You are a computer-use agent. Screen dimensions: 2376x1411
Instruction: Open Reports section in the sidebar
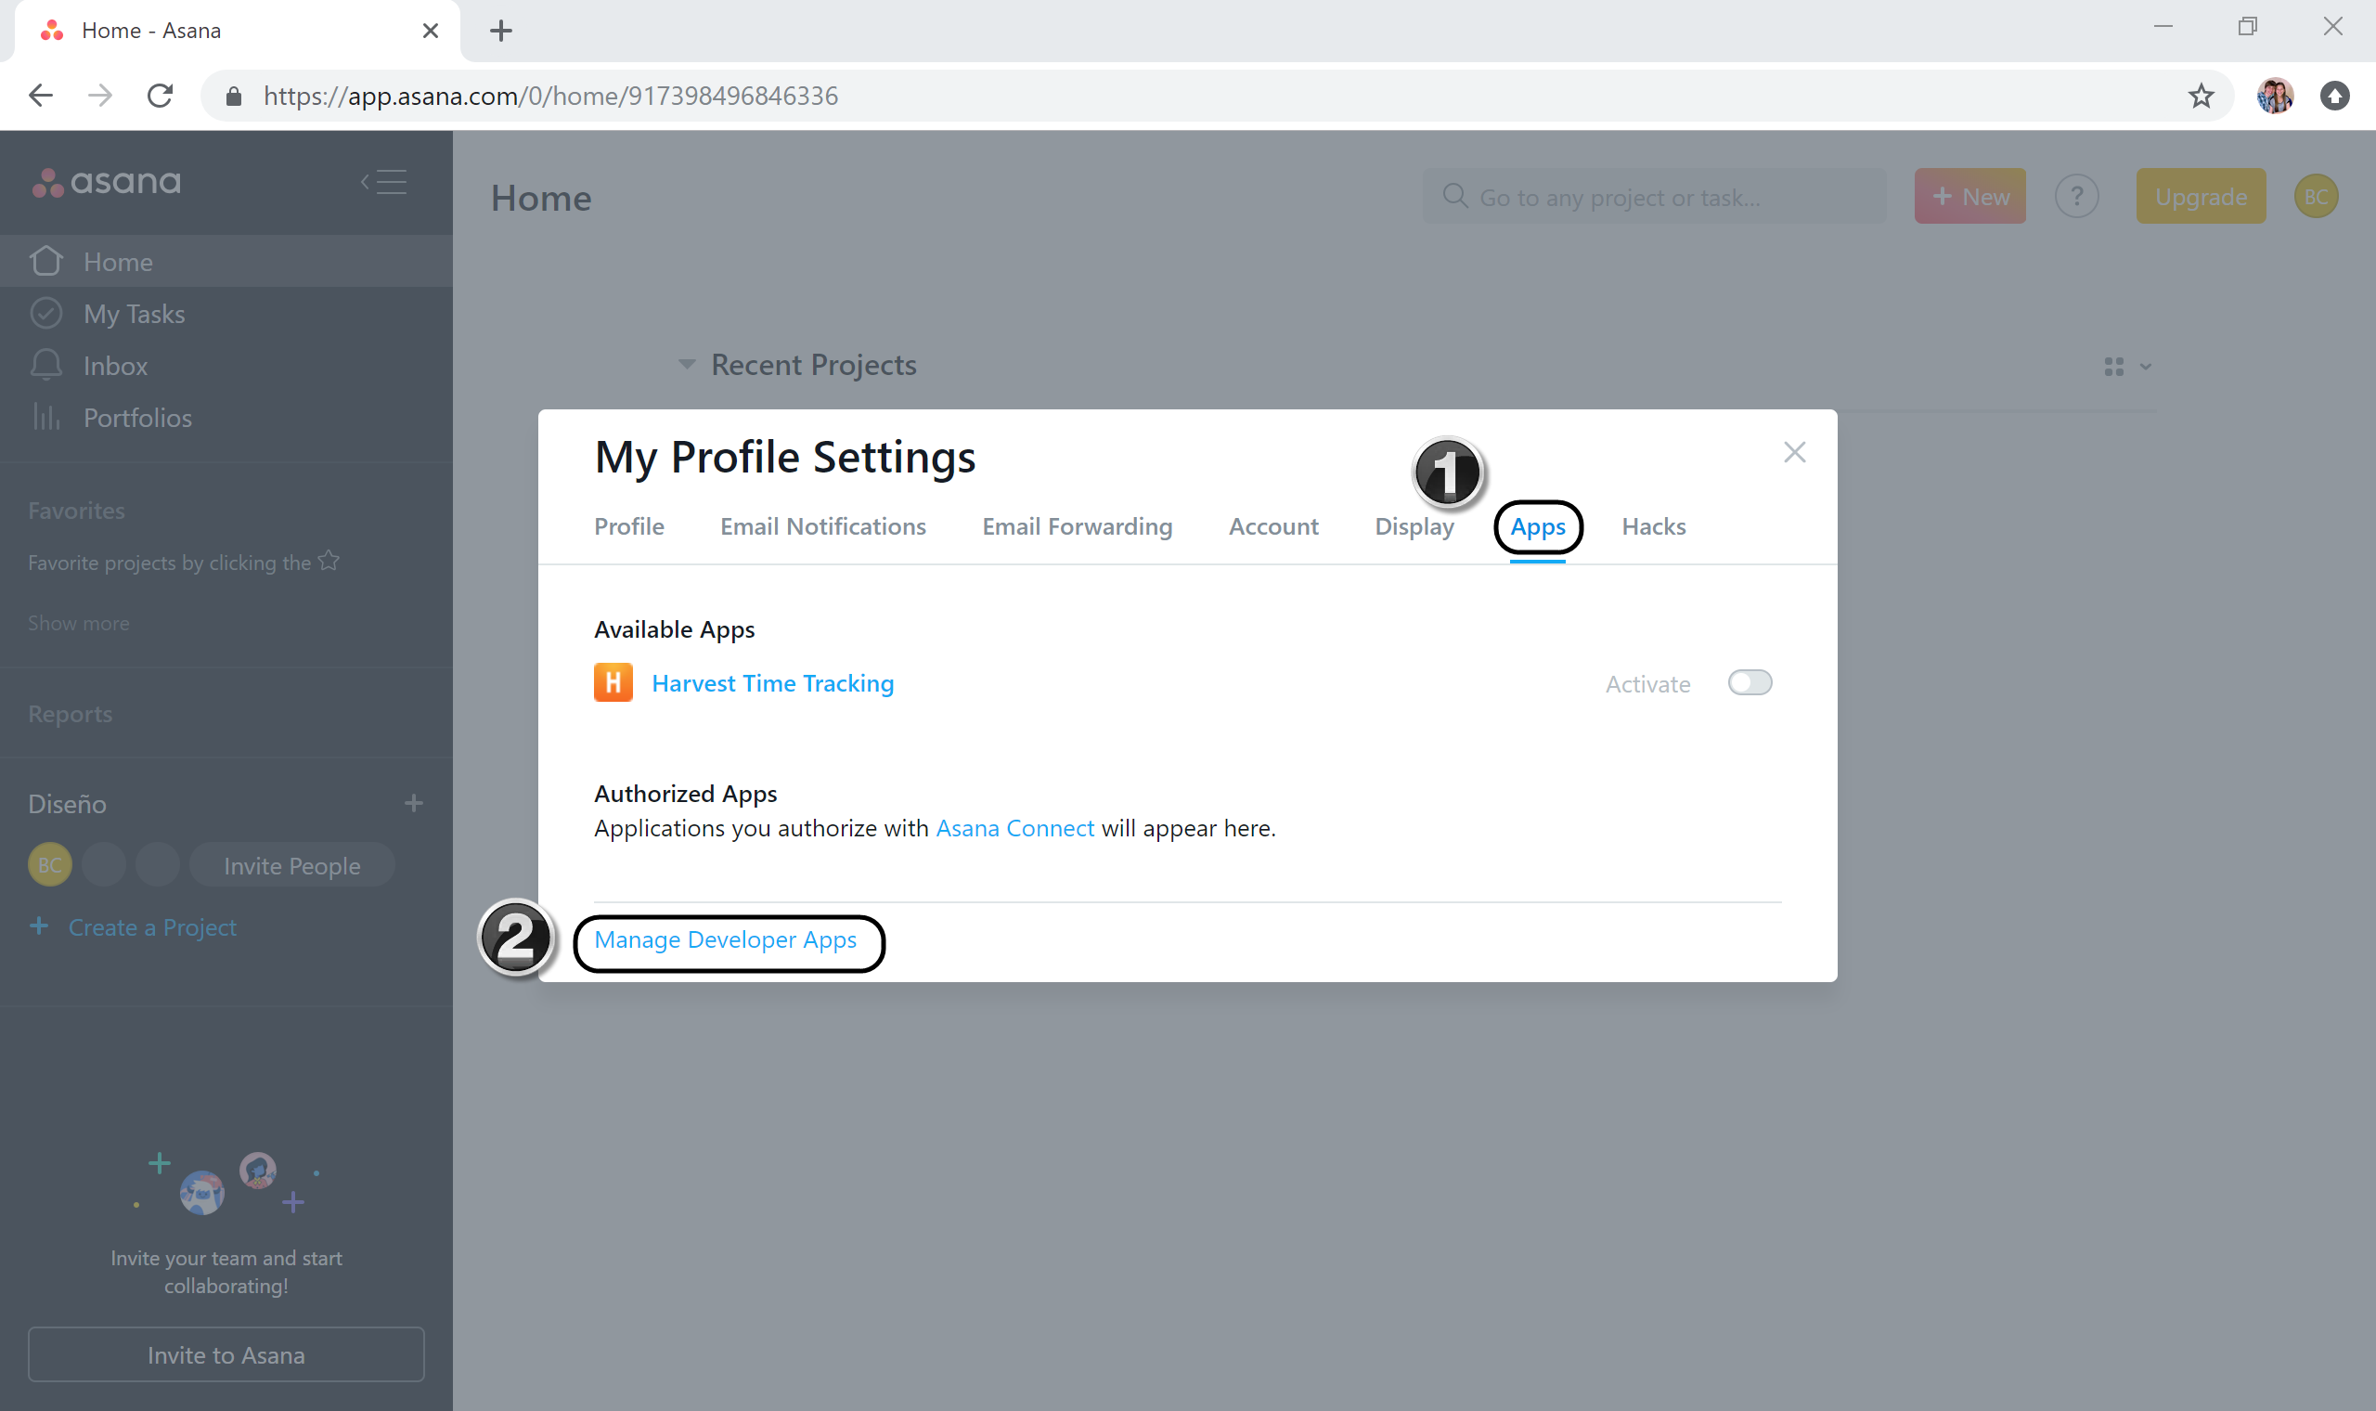(x=71, y=714)
